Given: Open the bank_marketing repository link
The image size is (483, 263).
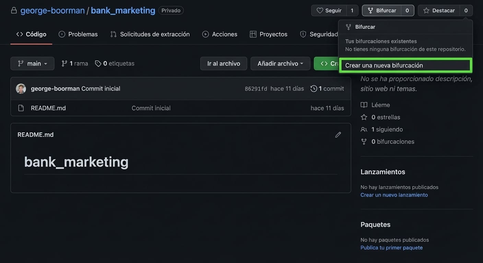Looking at the screenshot, I should (123, 10).
